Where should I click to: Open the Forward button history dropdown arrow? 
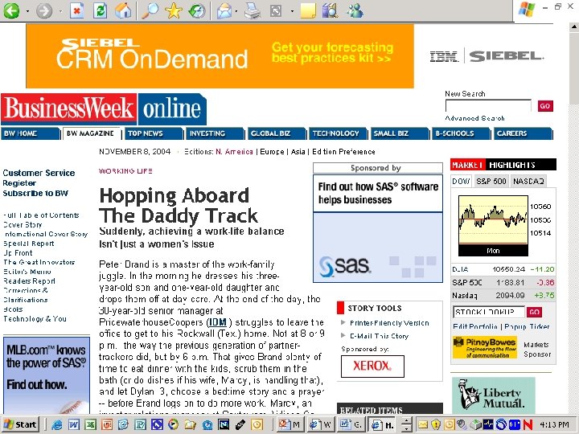tap(60, 11)
